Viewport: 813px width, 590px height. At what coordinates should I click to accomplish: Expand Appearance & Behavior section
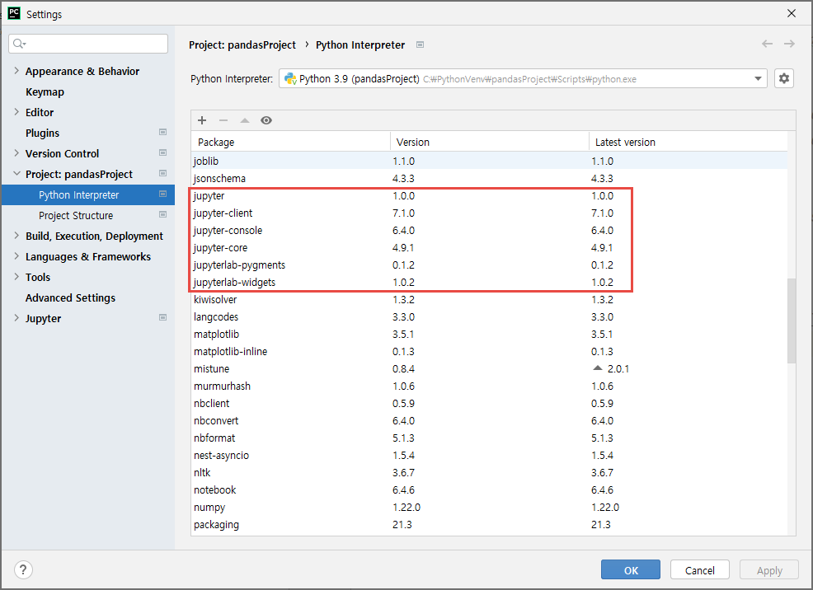(16, 71)
